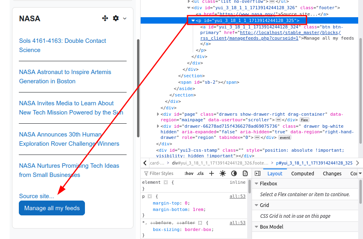Open the sidebar tabs overflow dropdown arrow
The width and height of the screenshot is (363, 239).
pos(360,173)
